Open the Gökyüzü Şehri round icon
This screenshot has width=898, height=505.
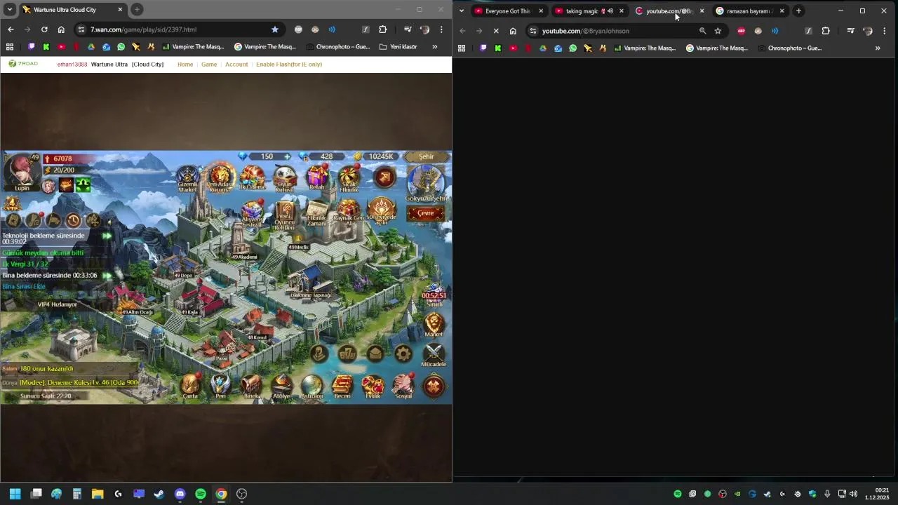[x=425, y=183]
